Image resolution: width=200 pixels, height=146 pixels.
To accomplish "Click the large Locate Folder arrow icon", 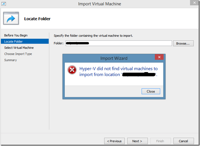I will (x=11, y=18).
